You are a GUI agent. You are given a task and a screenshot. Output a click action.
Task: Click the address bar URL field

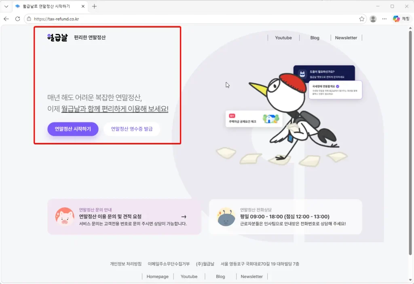coord(195,19)
